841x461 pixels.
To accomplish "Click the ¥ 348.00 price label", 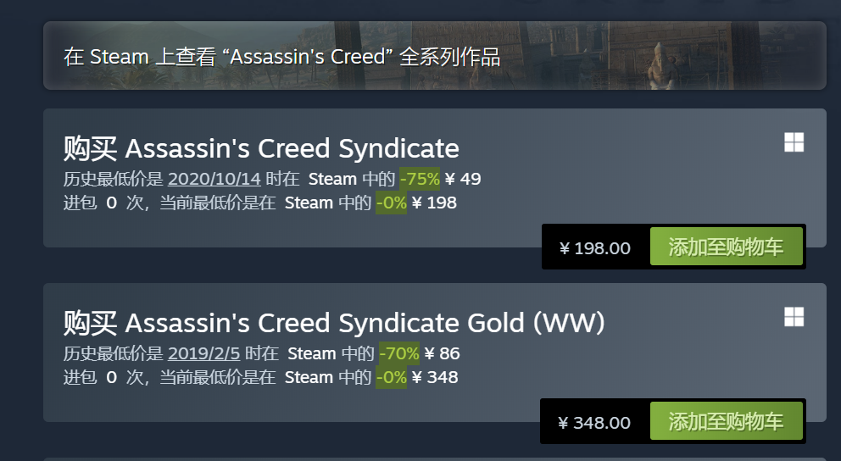I will coord(594,423).
